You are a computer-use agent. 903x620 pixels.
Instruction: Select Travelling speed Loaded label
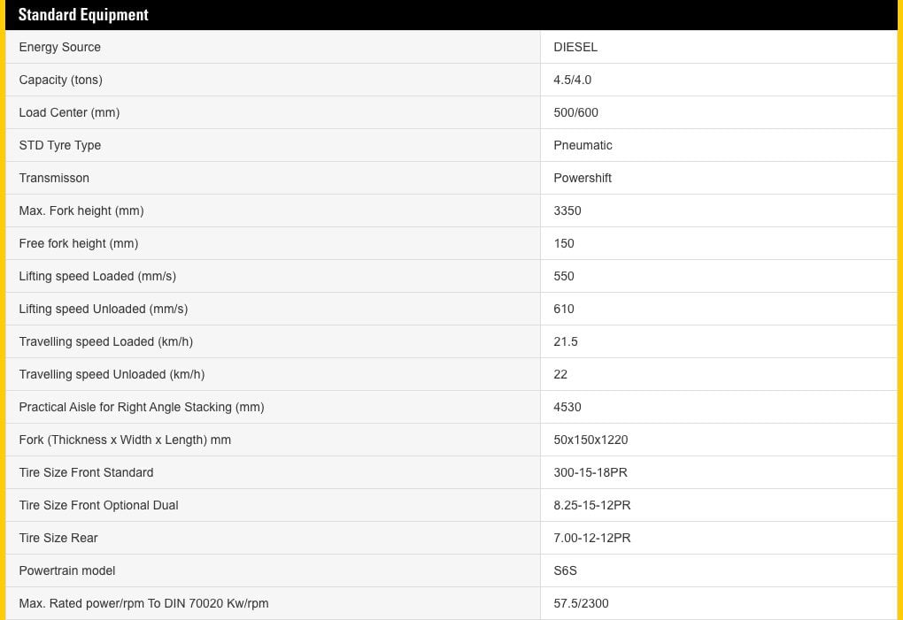click(x=105, y=341)
